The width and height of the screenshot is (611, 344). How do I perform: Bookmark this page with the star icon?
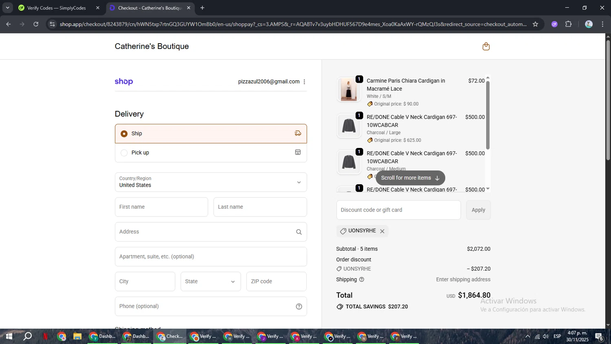pyautogui.click(x=535, y=24)
